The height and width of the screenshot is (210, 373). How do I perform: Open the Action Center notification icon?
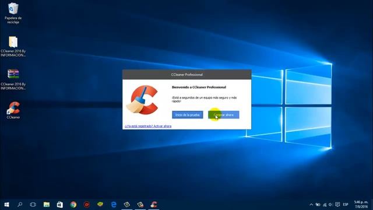(337, 205)
